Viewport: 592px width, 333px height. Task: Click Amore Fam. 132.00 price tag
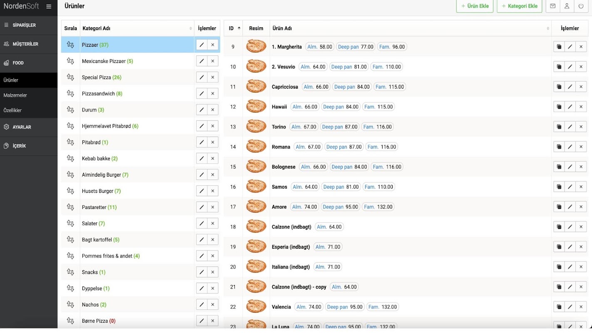click(x=379, y=207)
